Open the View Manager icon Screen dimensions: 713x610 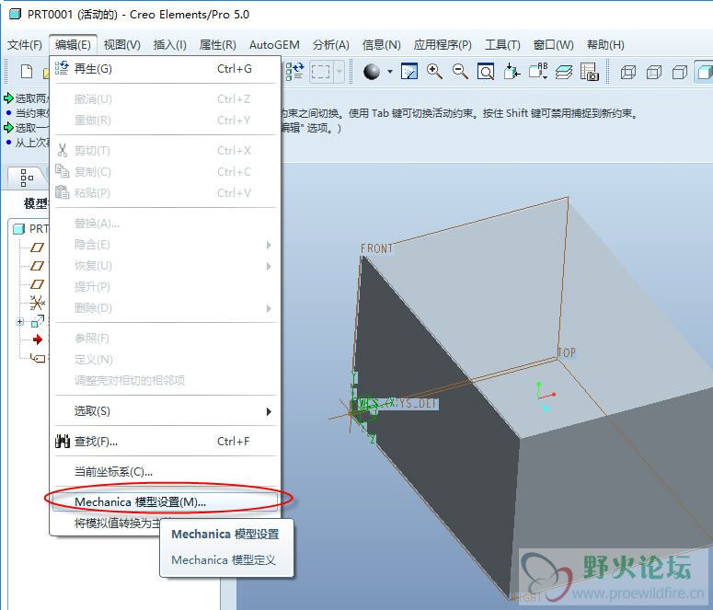pos(590,72)
